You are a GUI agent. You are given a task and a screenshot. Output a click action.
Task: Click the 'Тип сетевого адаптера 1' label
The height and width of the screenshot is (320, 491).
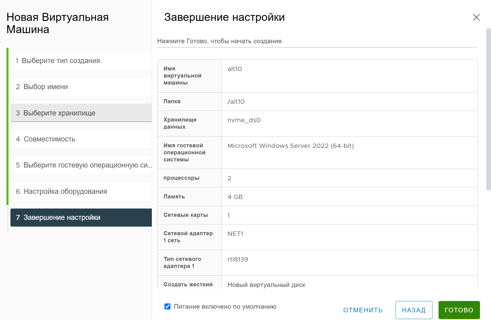click(182, 262)
